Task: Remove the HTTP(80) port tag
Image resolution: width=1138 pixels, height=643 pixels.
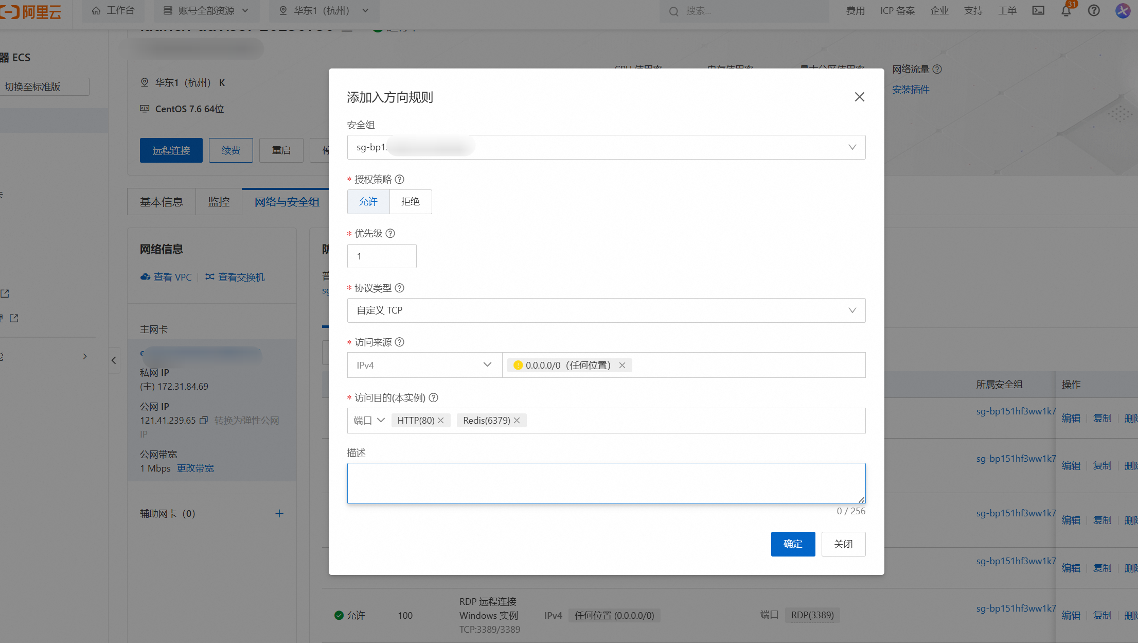Action: point(441,421)
